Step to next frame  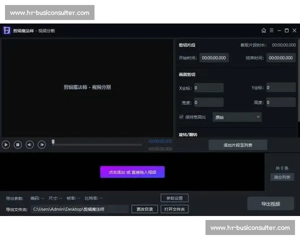coord(41,144)
